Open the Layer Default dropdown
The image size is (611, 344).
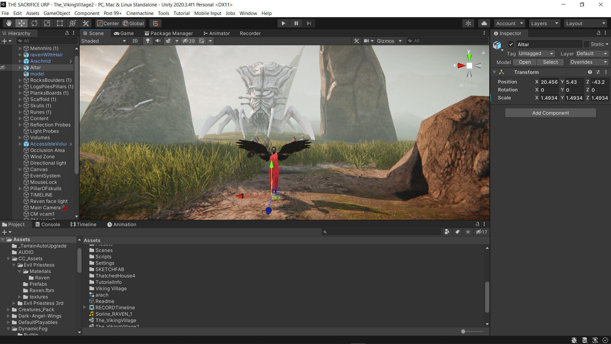(592, 54)
